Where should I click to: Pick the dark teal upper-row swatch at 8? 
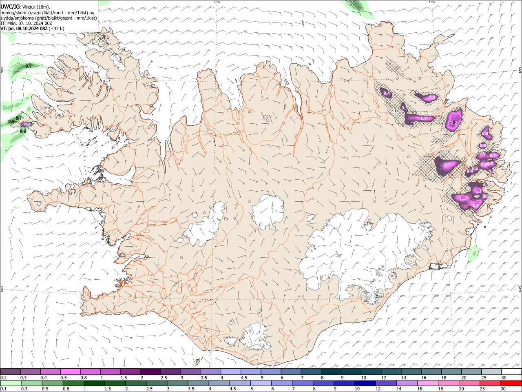[331, 372]
